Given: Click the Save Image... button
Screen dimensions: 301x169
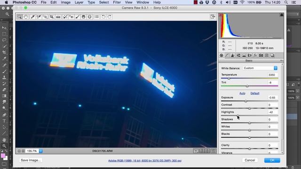Looking at the screenshot, I should coord(31,160).
